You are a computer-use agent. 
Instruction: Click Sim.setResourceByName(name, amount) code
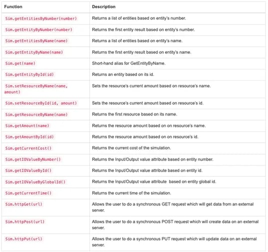pyautogui.click(x=36, y=89)
